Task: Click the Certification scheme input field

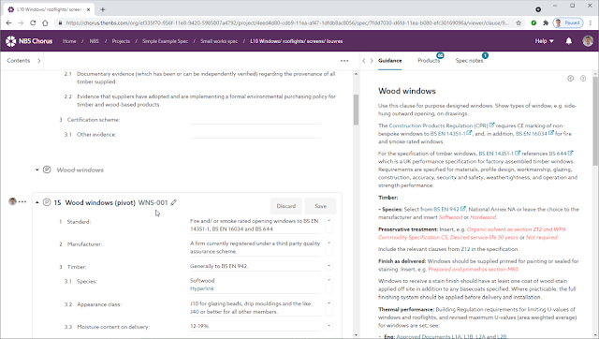Action: pos(256,120)
